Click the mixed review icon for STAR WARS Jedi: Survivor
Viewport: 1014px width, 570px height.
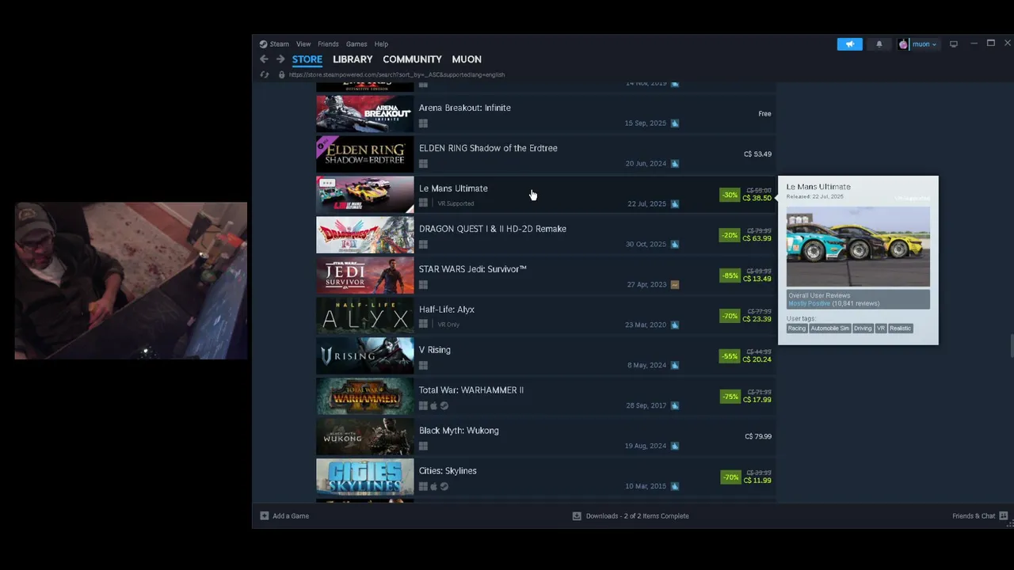pyautogui.click(x=675, y=284)
